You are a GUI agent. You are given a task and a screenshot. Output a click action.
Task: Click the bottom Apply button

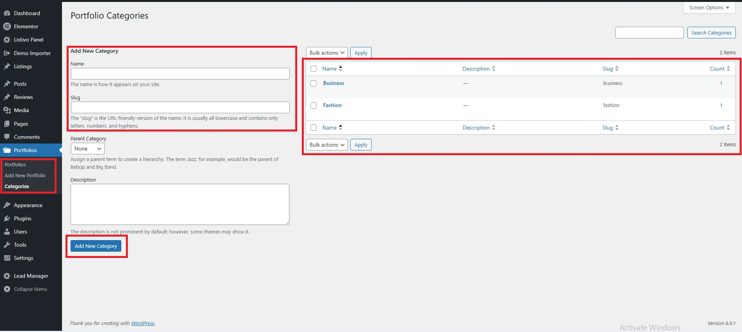click(361, 145)
